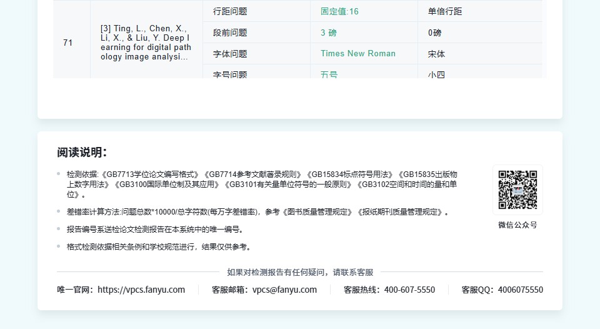This screenshot has height=329, width=600.
Task: Click the WeChat QR code image
Action: point(517,190)
